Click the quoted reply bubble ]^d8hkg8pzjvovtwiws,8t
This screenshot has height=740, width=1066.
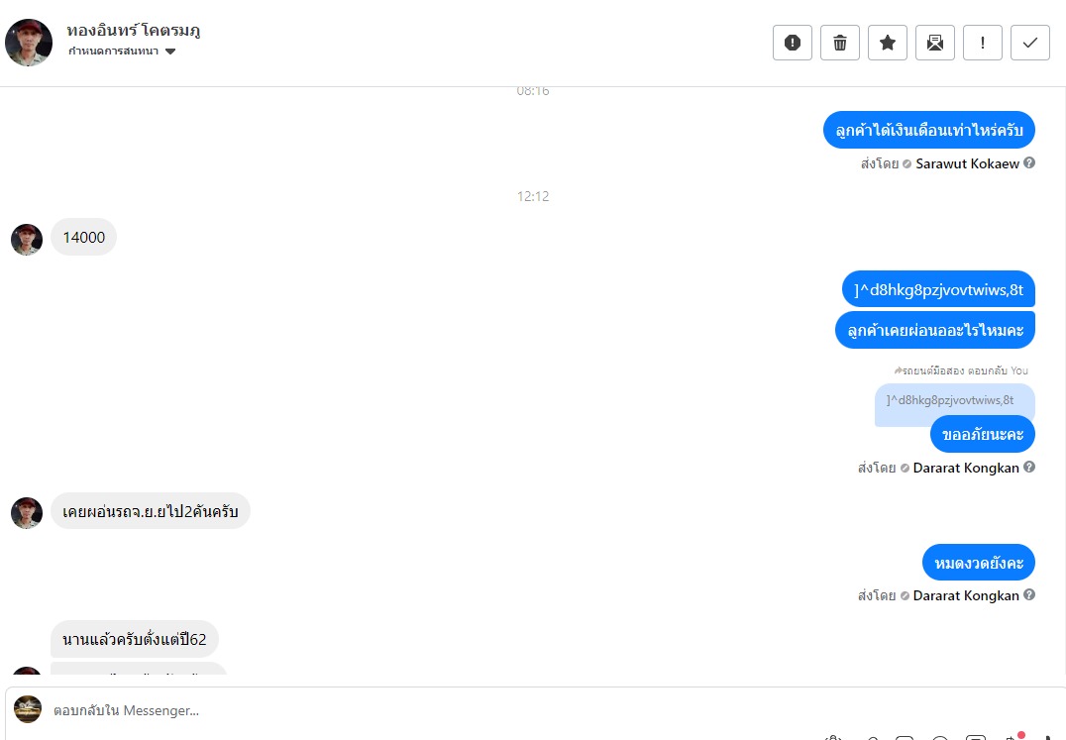(954, 402)
